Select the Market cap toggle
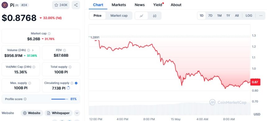The width and height of the screenshot is (267, 121). point(119,16)
